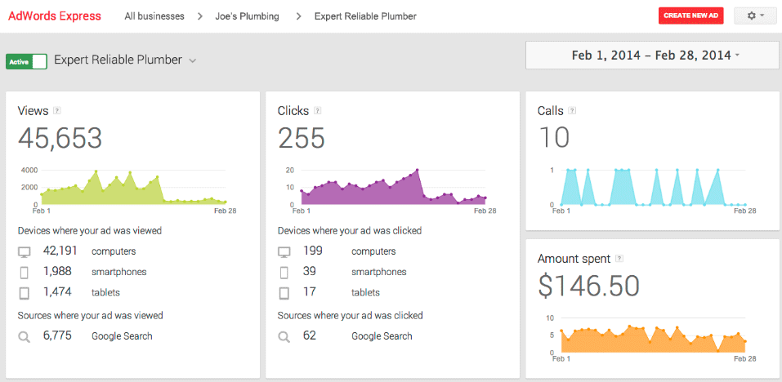This screenshot has width=782, height=382.
Task: Go to All businesses breadcrumb
Action: click(154, 16)
